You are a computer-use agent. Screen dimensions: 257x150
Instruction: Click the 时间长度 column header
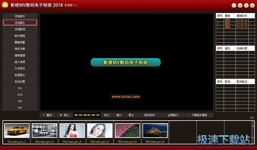tap(242, 48)
